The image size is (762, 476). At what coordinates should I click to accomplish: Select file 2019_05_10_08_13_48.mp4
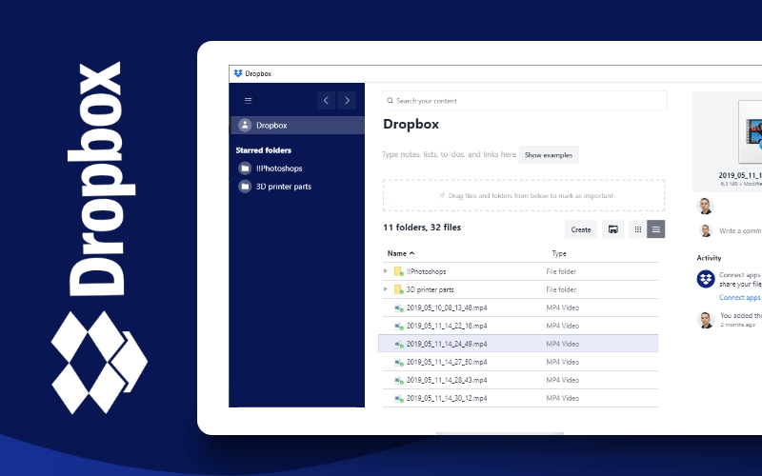[518, 307]
